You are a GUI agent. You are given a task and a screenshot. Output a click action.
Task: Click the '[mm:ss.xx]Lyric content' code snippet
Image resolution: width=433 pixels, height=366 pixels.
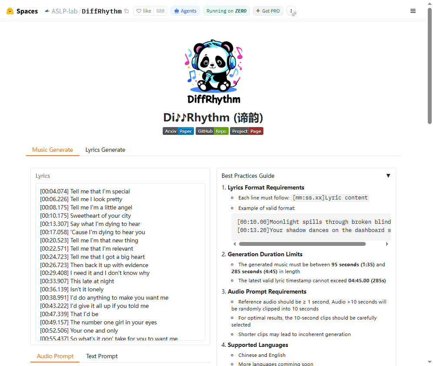click(x=330, y=198)
